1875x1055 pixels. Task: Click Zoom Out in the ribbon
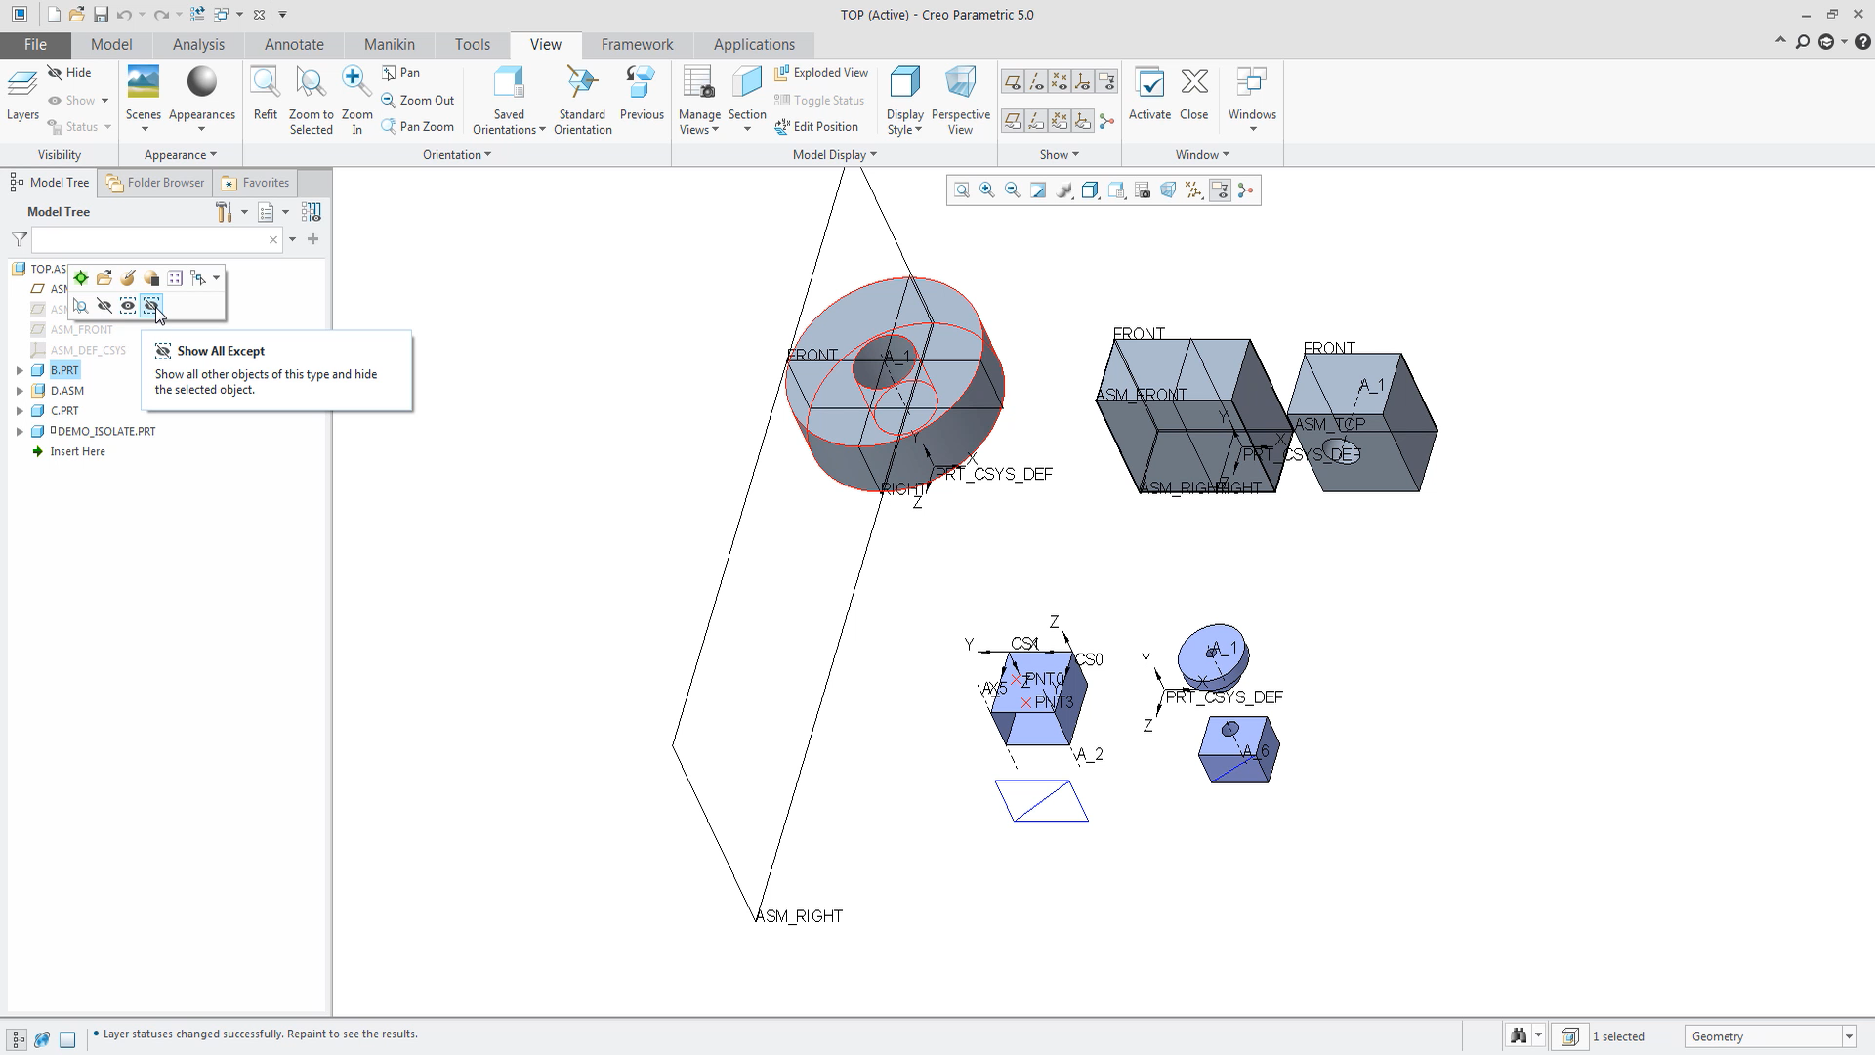pyautogui.click(x=417, y=100)
